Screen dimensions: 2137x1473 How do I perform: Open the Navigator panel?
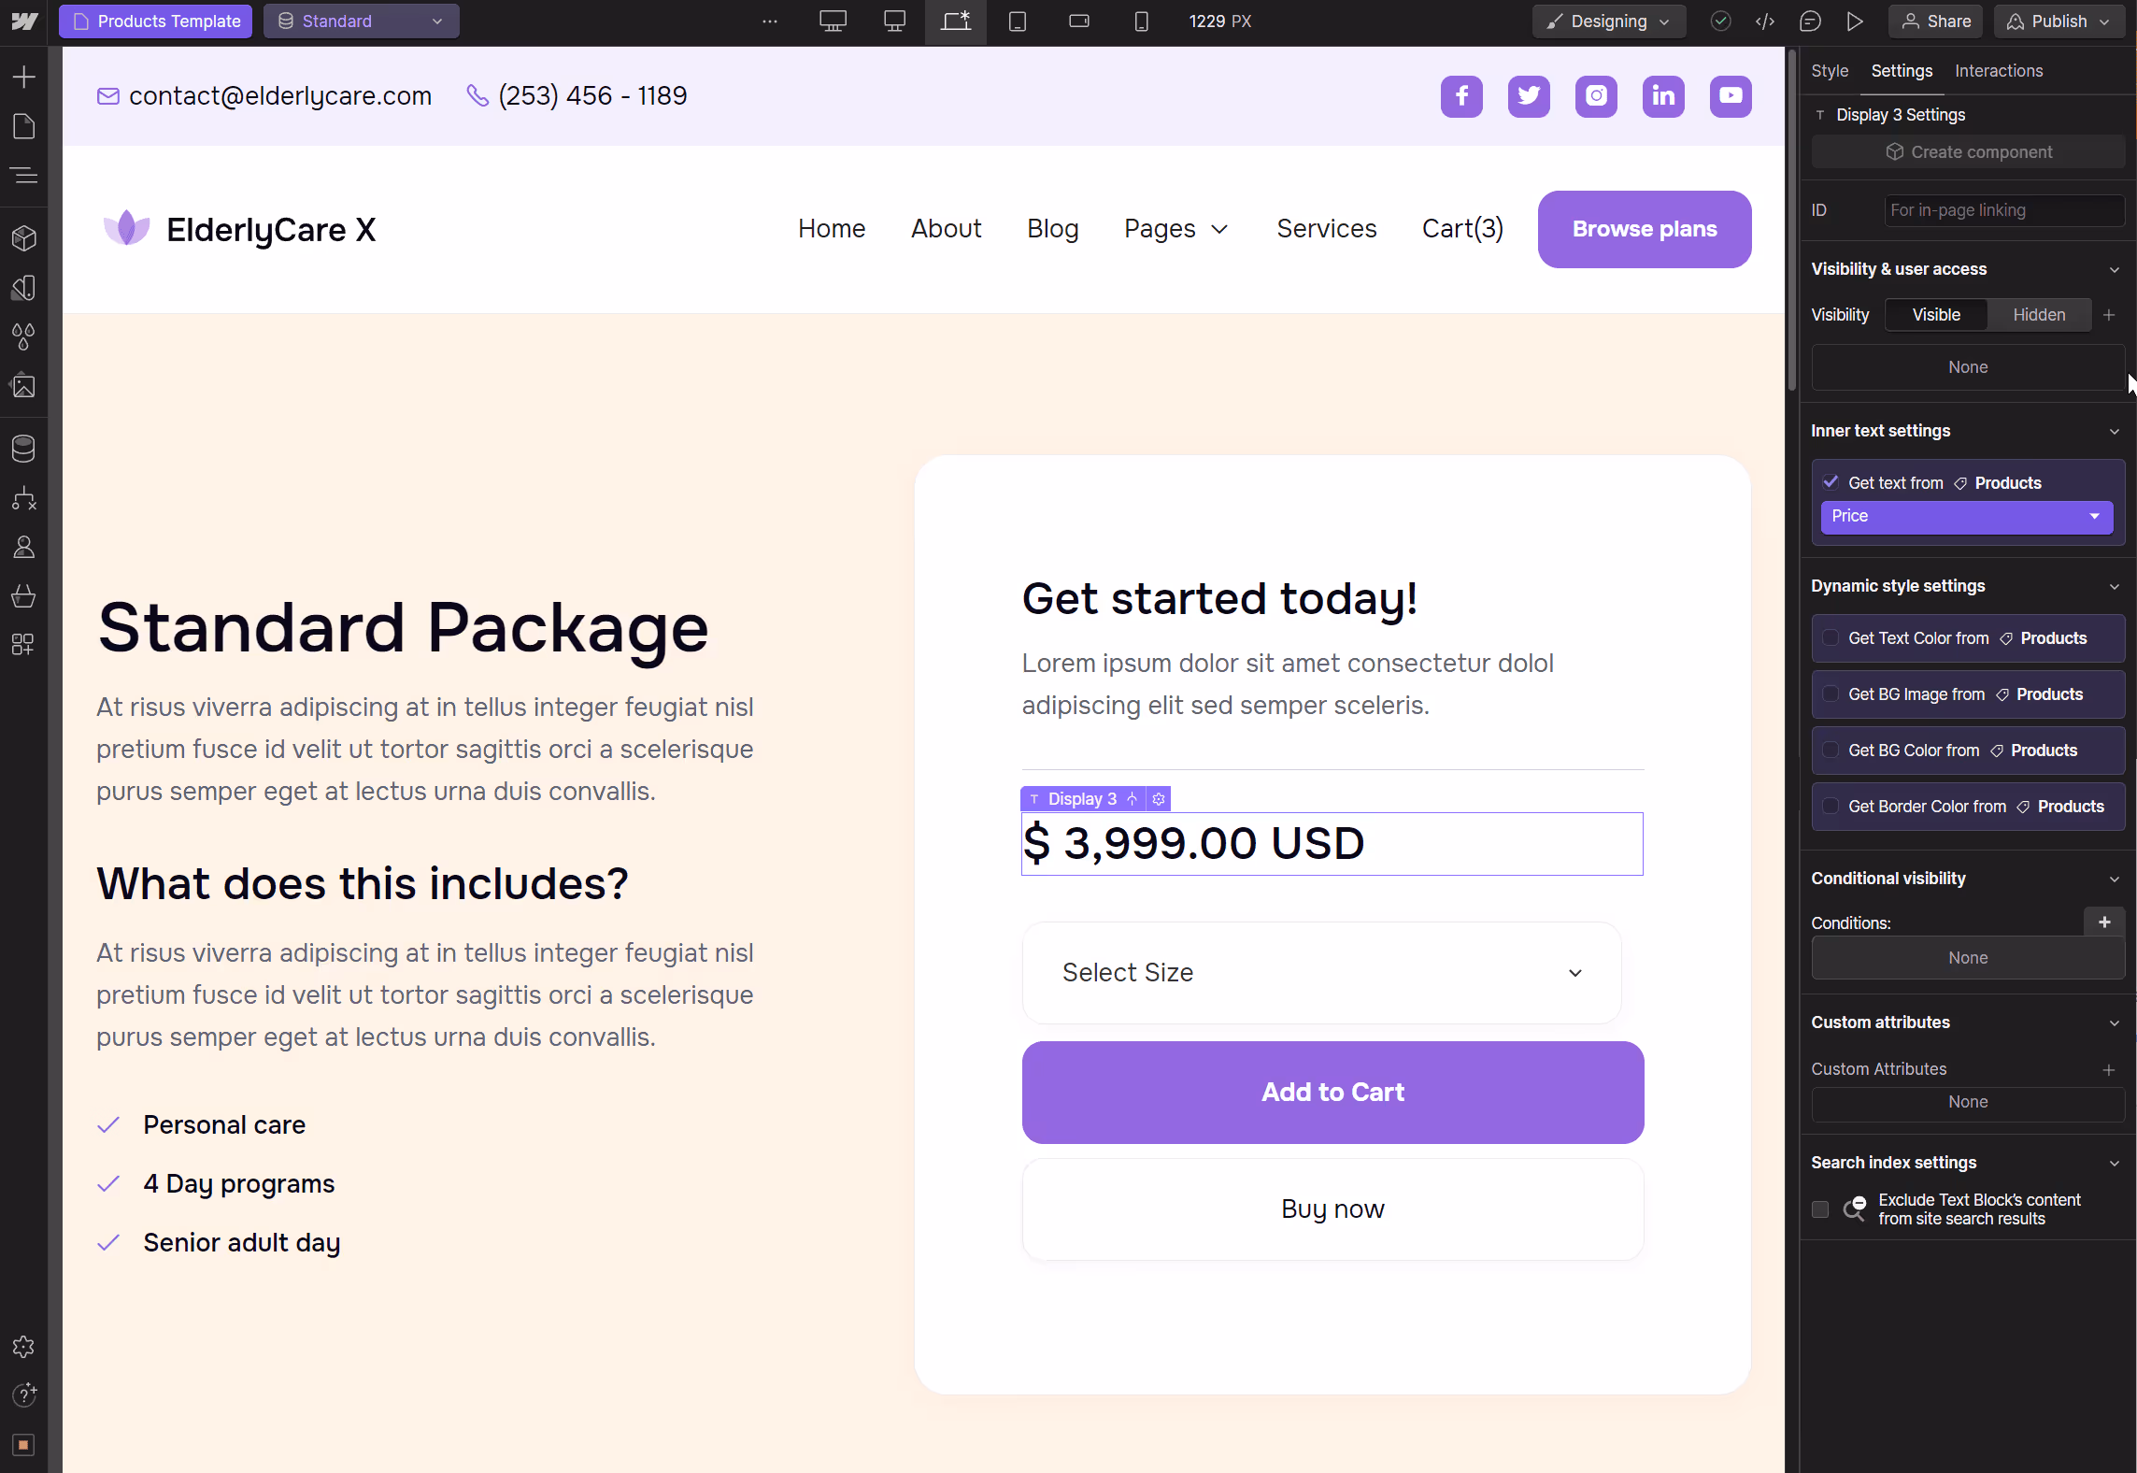coord(23,175)
